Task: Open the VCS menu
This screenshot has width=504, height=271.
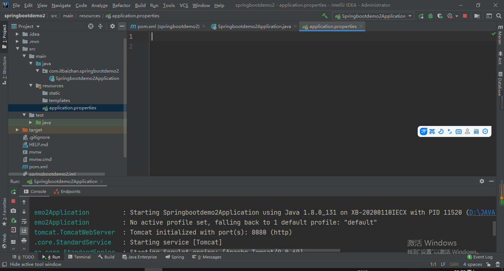Action: point(184,5)
